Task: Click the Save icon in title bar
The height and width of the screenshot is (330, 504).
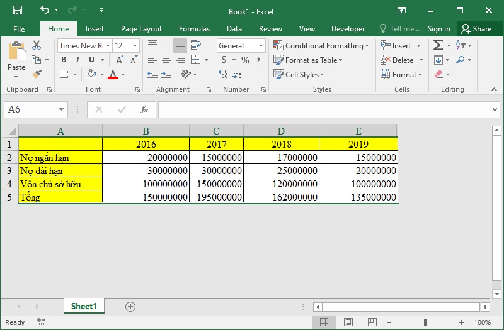Action: pos(18,10)
